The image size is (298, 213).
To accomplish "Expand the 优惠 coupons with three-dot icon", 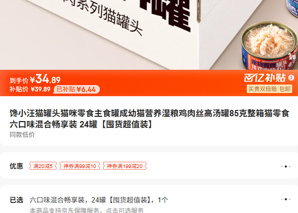I will pos(286,166).
